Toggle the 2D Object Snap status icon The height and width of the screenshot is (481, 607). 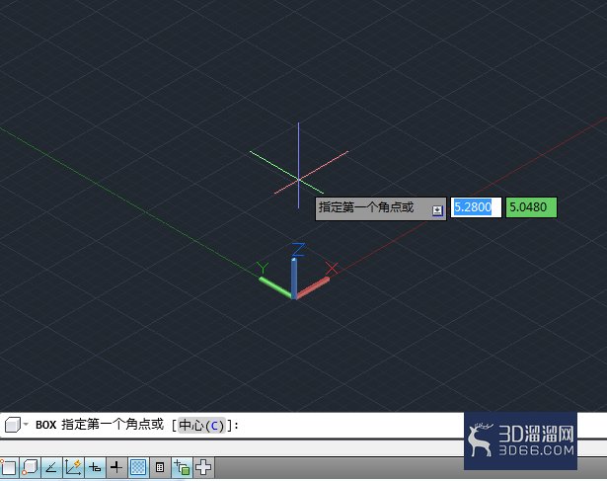tap(9, 467)
